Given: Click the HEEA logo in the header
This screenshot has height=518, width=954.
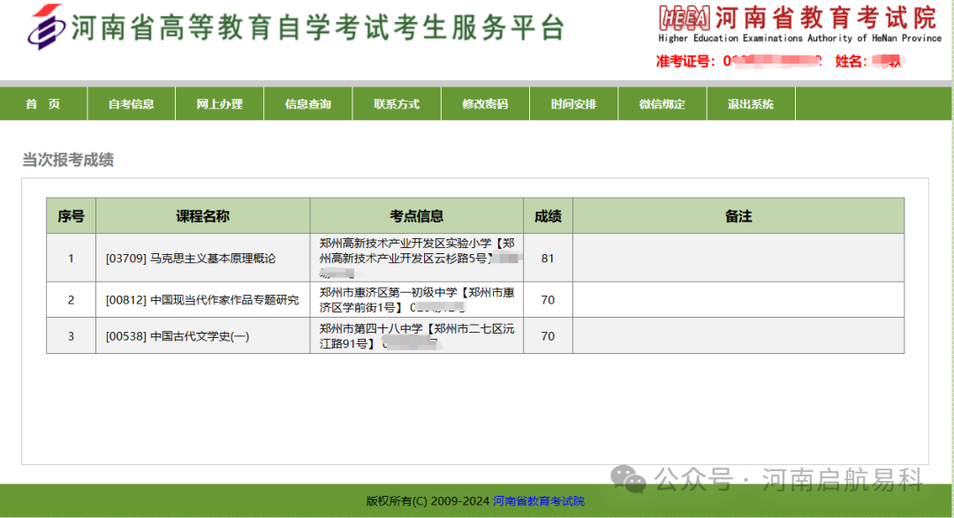Looking at the screenshot, I should coord(685,18).
